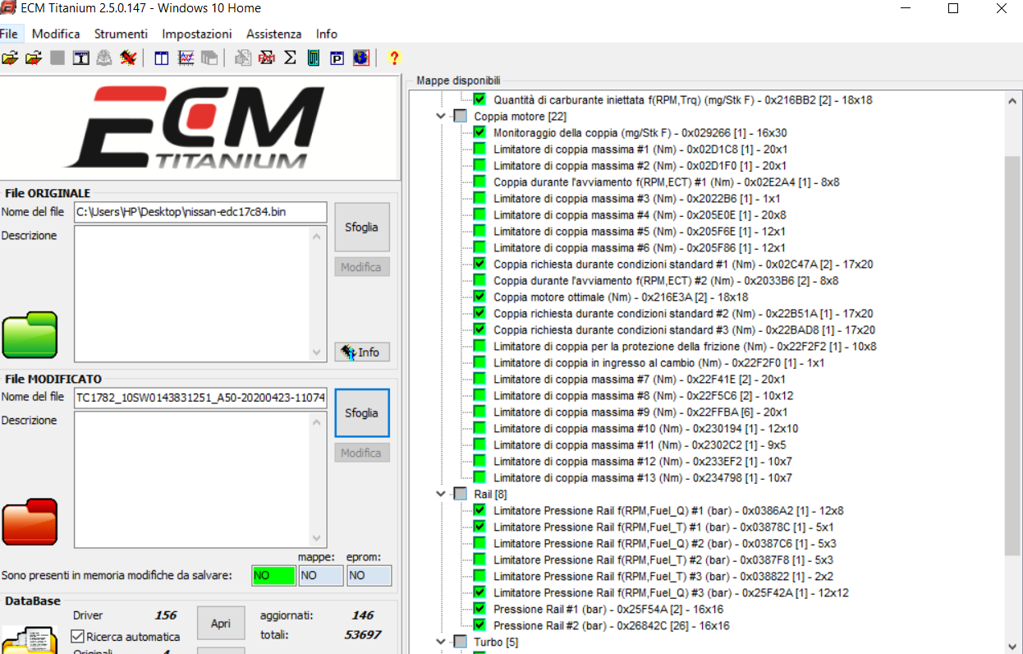Open the Assistenza menu
This screenshot has height=654, width=1023.
[x=274, y=34]
